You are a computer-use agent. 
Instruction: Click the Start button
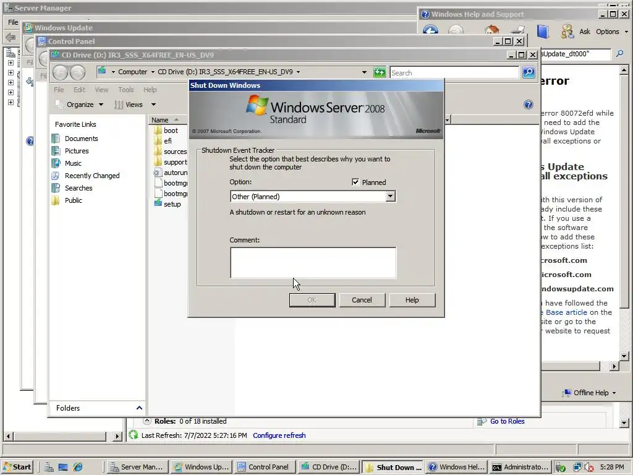coord(17,467)
